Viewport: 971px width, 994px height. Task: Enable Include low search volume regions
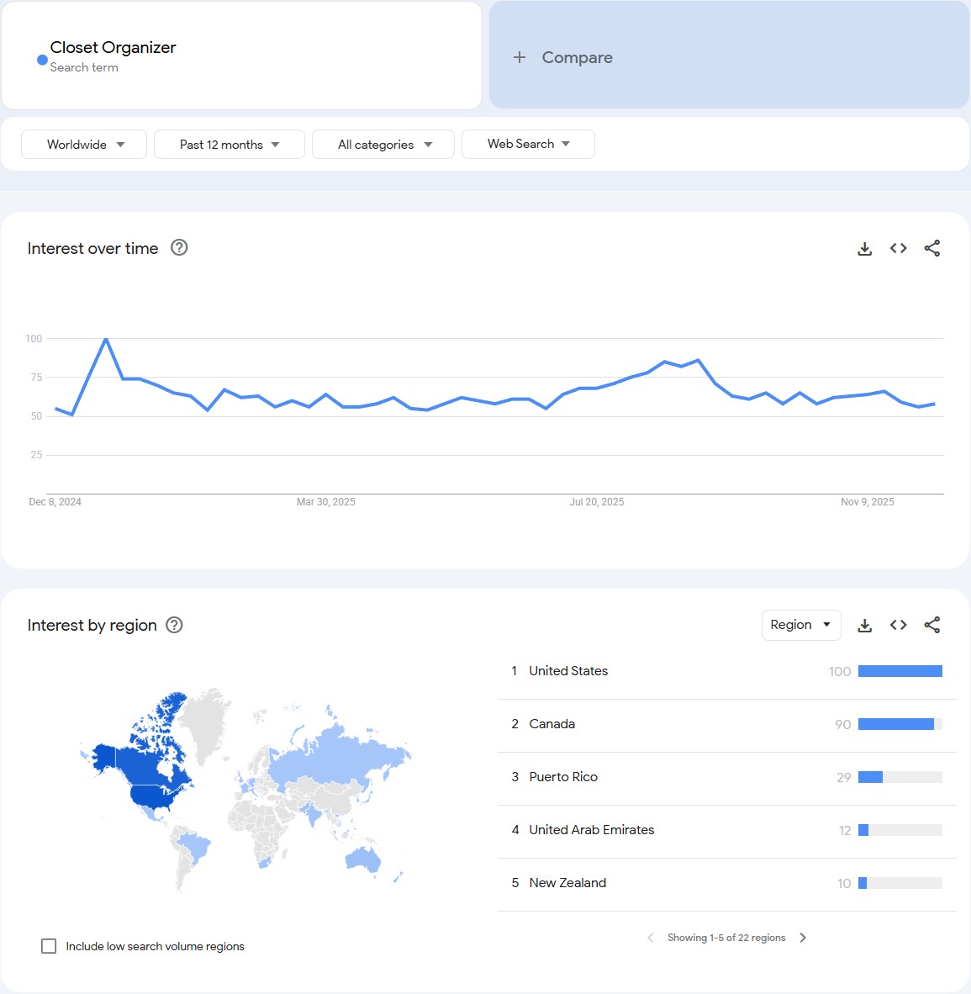pos(49,946)
